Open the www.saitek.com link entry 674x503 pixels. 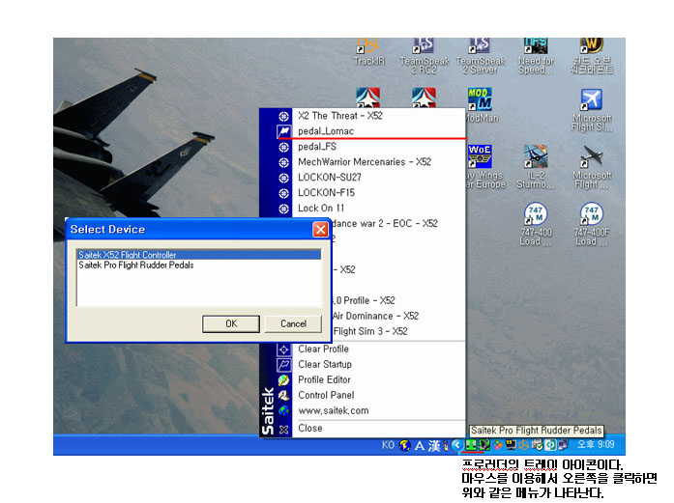(x=379, y=410)
